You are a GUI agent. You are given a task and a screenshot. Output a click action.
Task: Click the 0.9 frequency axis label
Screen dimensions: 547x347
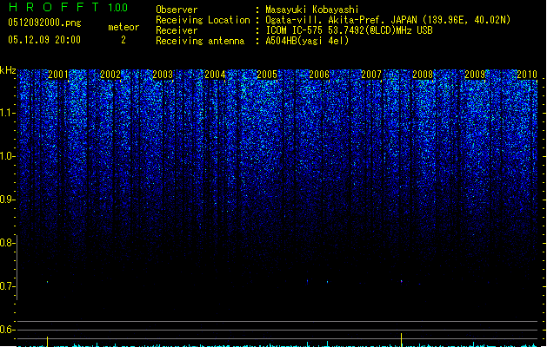pyautogui.click(x=7, y=200)
